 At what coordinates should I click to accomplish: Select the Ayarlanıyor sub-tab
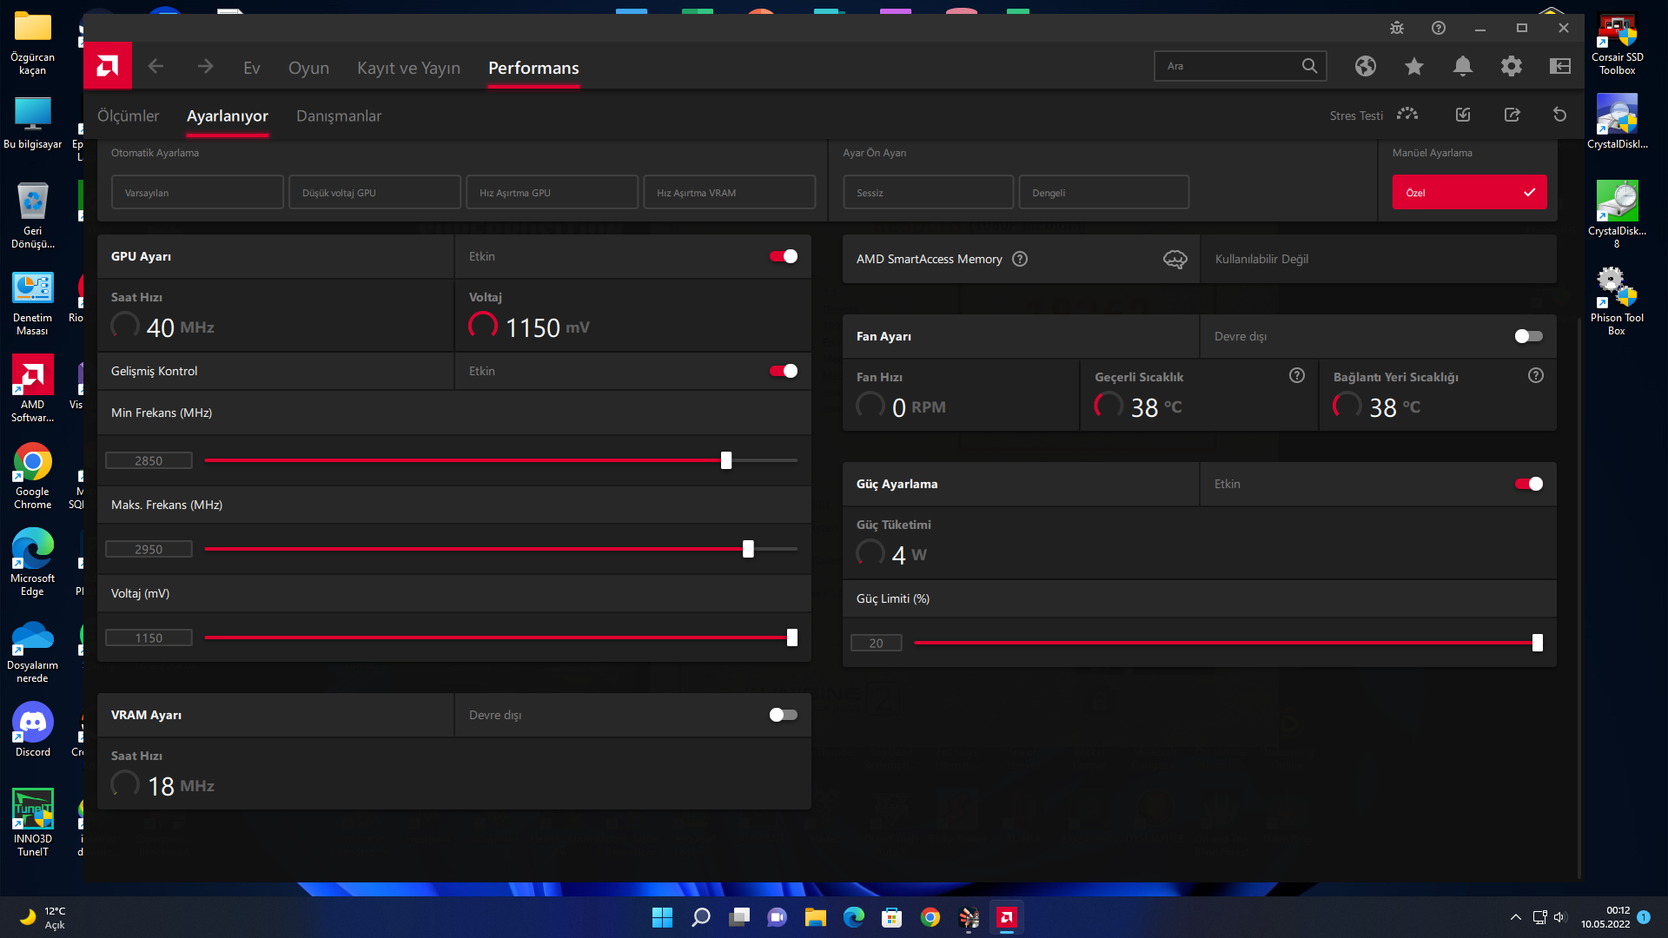coord(228,116)
